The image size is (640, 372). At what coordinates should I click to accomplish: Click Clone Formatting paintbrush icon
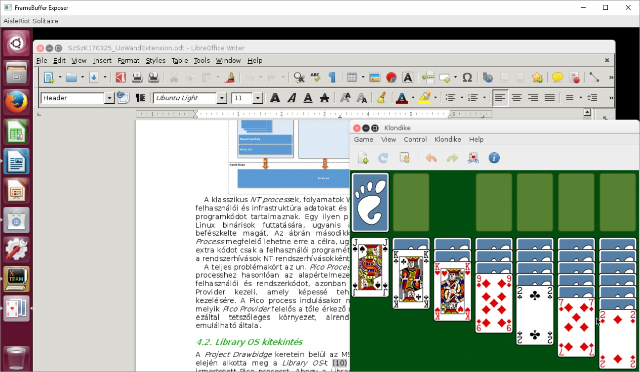[x=229, y=78]
